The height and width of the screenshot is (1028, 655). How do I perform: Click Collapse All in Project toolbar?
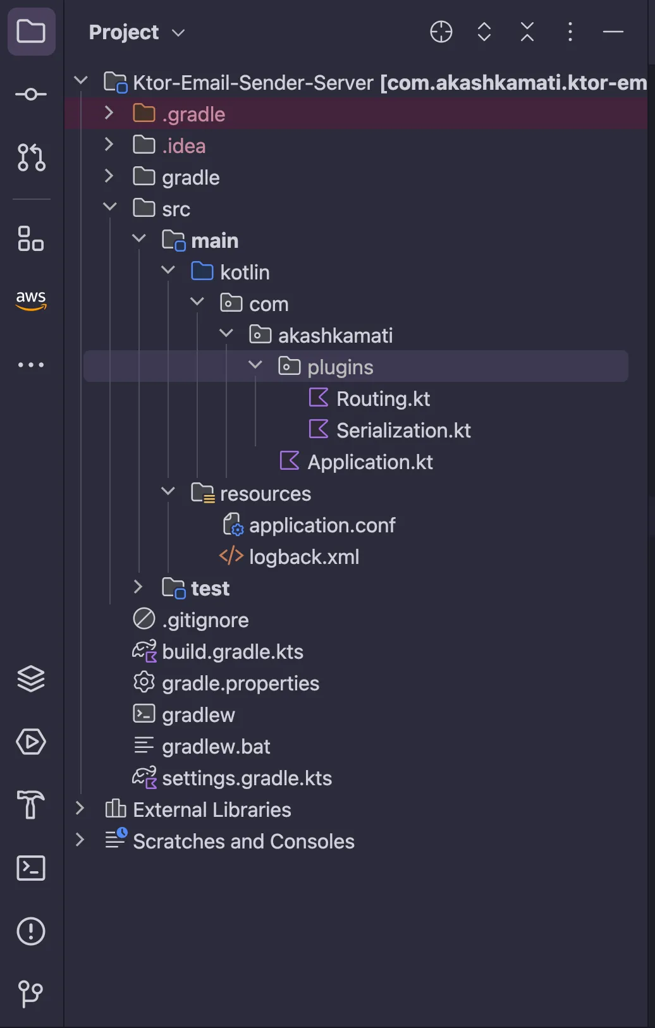527,32
